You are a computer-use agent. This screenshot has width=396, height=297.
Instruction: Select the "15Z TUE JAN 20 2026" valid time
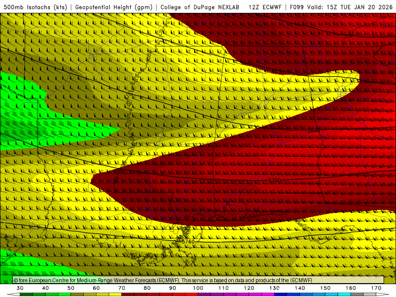(x=359, y=7)
